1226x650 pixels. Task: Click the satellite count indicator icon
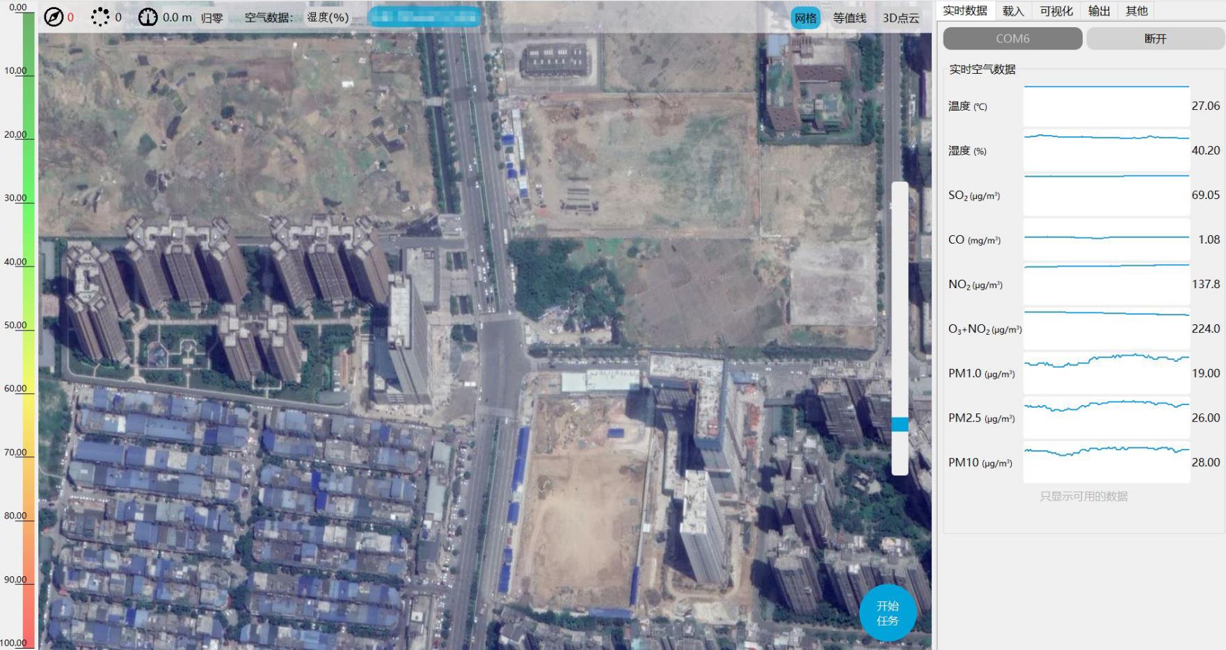[98, 17]
